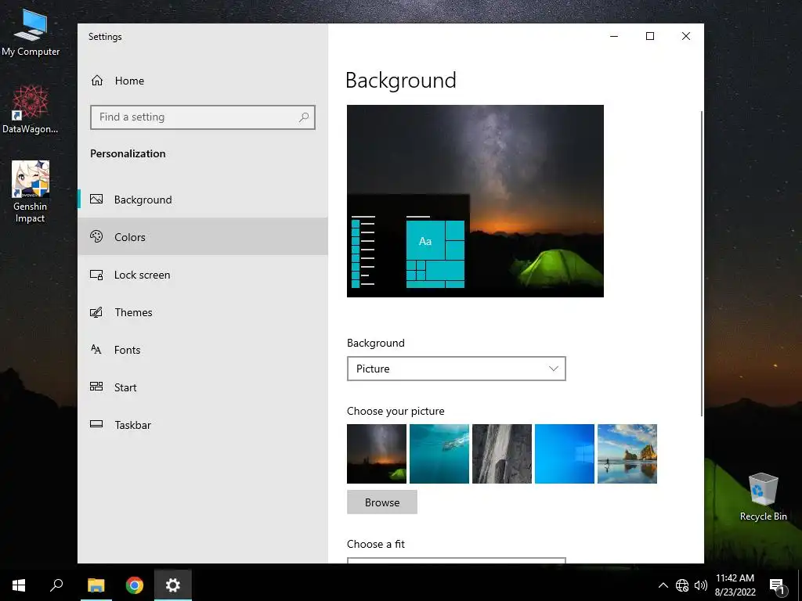Click the Background picture icon in sidebar
This screenshot has width=802, height=601.
(96, 199)
